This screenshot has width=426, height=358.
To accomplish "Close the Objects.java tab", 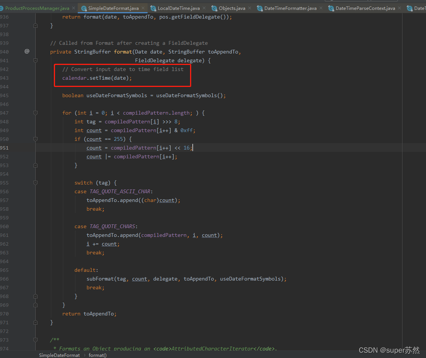I will tap(249, 8).
